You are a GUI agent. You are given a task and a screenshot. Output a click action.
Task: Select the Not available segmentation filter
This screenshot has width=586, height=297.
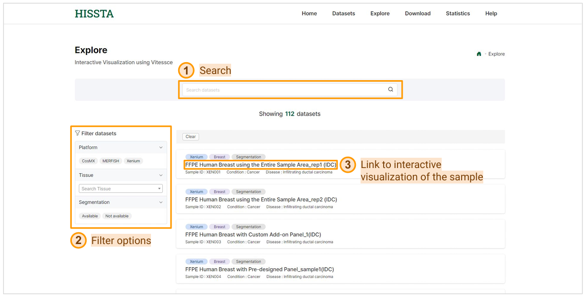click(117, 216)
